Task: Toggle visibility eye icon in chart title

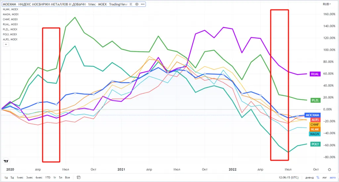Action: click(137, 4)
